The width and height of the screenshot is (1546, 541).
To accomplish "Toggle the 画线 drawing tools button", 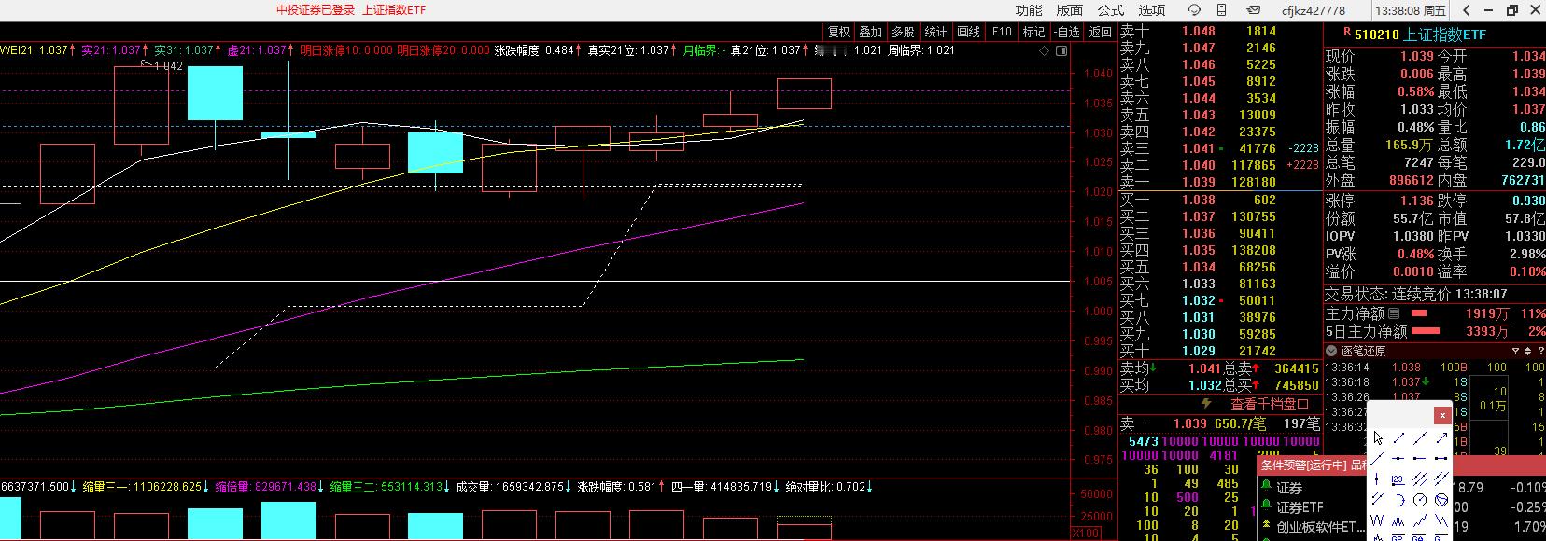I will pos(969,32).
